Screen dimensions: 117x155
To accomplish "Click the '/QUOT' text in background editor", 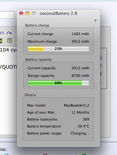I will point(8,67).
